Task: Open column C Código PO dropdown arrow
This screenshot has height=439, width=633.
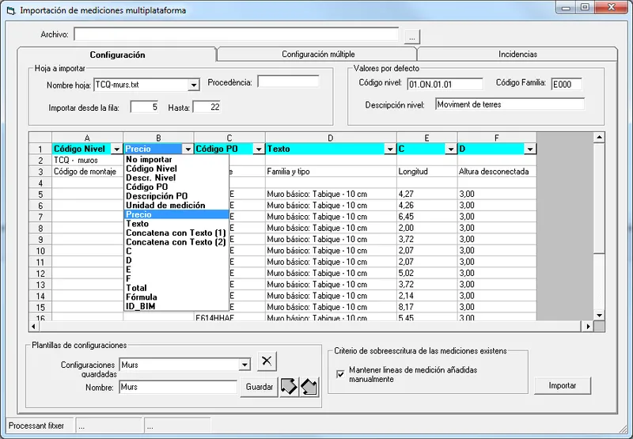Action: (x=259, y=149)
